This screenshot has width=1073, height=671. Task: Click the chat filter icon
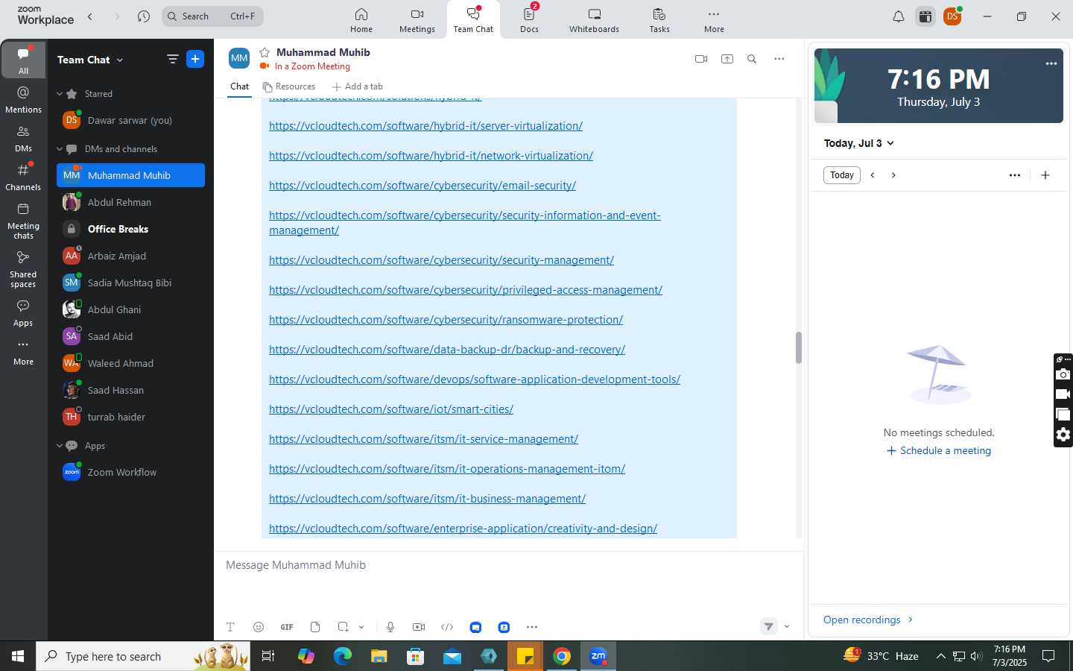173,60
